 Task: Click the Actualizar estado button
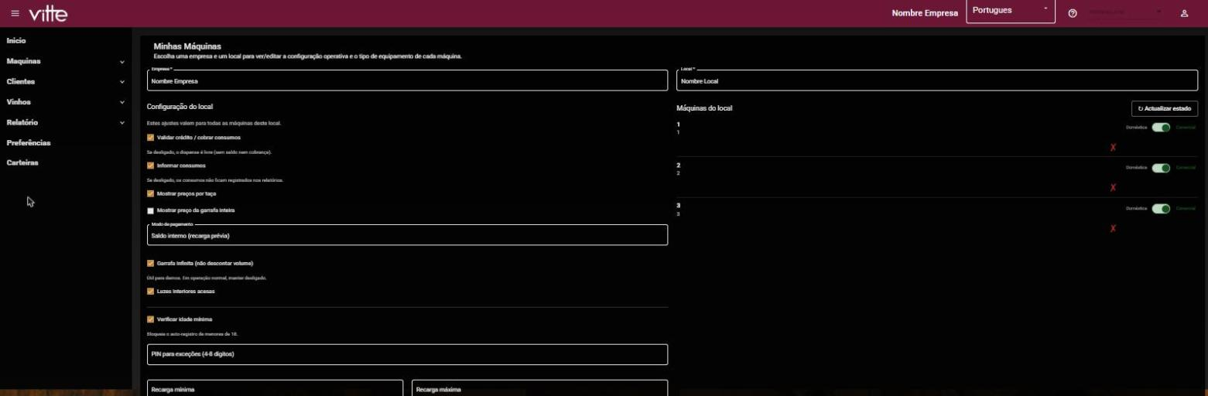pyautogui.click(x=1165, y=109)
